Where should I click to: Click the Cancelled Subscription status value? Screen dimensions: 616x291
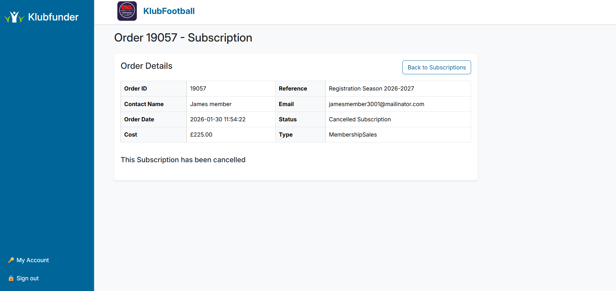360,119
